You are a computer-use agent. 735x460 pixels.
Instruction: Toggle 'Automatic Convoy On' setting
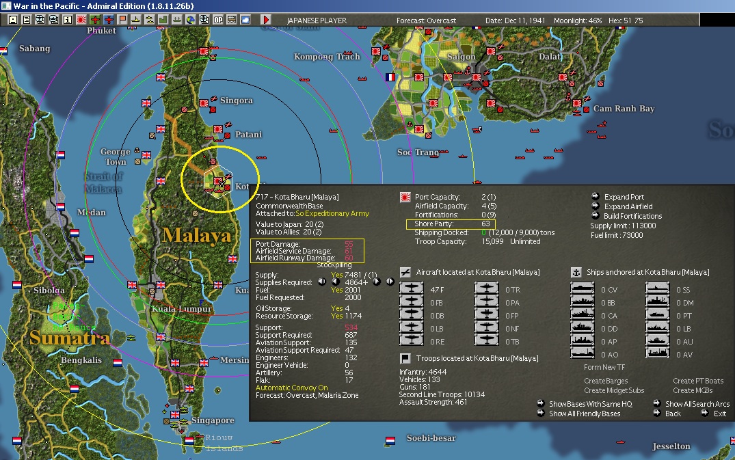click(291, 388)
